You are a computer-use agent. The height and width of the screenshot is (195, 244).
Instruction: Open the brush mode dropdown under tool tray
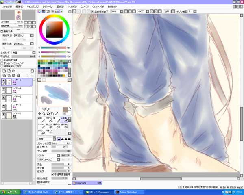point(47,139)
